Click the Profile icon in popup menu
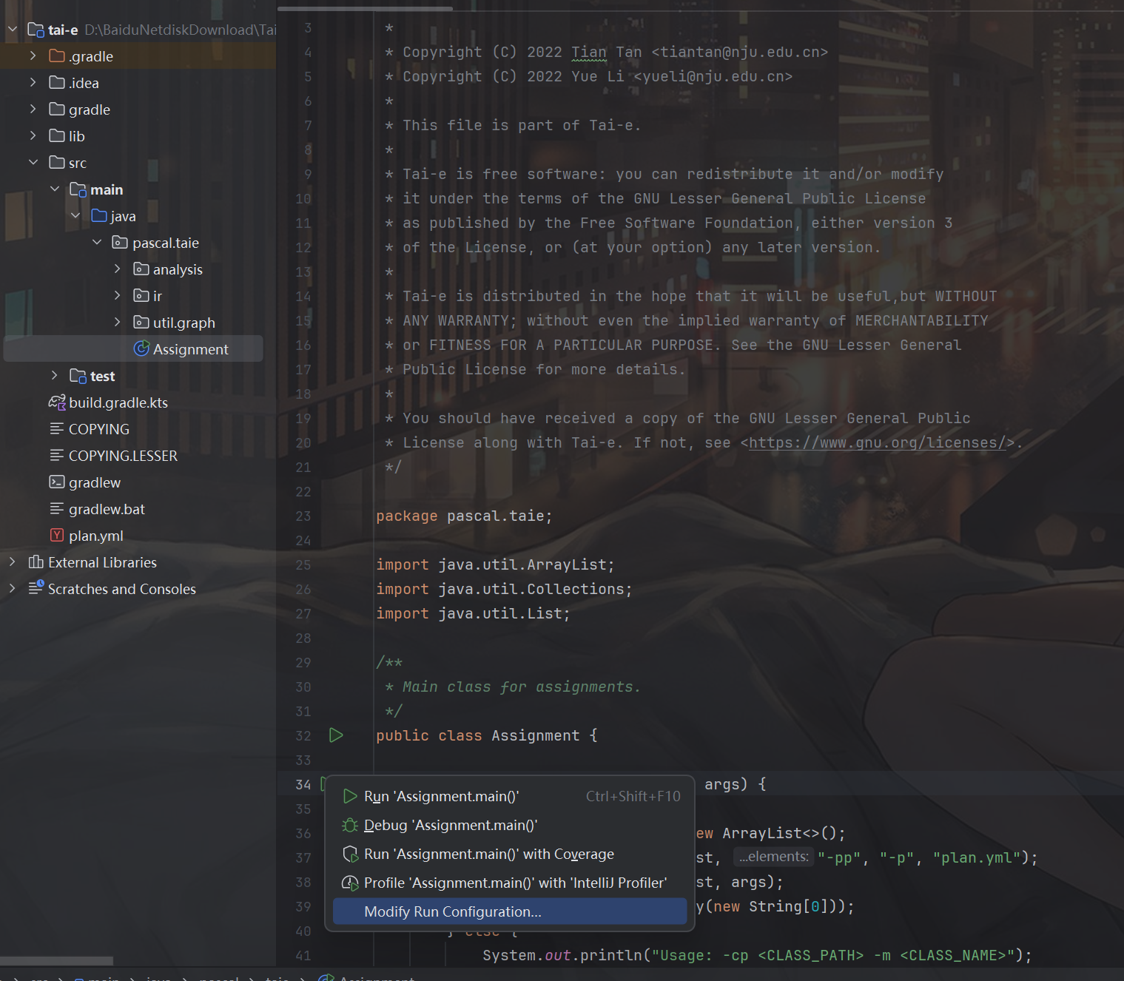The width and height of the screenshot is (1124, 981). pos(350,883)
